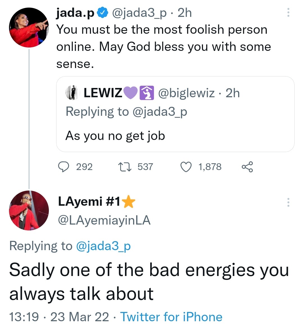Screen dimensions: 303x326
Task: Click the LAyemi #1 display name
Action: click(x=89, y=202)
